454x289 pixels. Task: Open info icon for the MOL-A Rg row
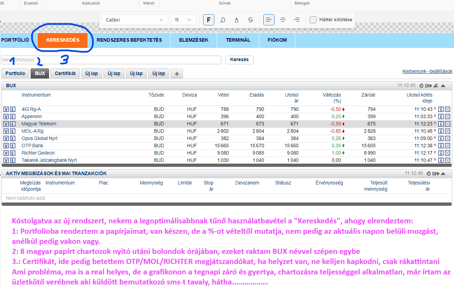click(x=441, y=131)
